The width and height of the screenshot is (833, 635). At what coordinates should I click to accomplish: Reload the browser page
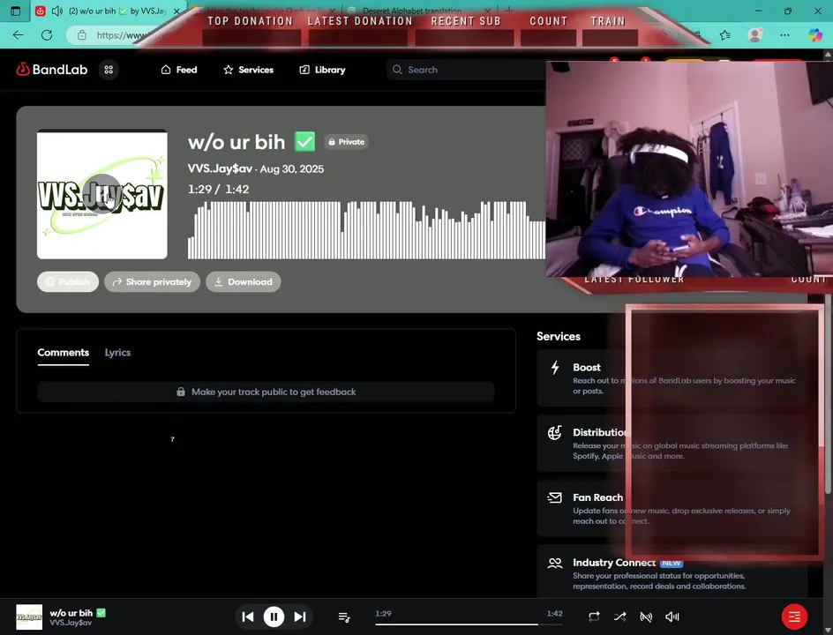pyautogui.click(x=47, y=35)
